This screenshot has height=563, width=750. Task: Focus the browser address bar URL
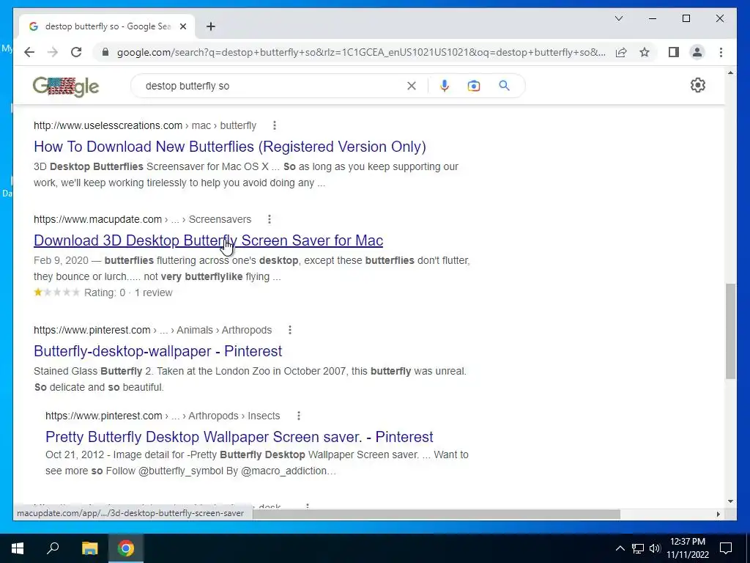tap(361, 52)
